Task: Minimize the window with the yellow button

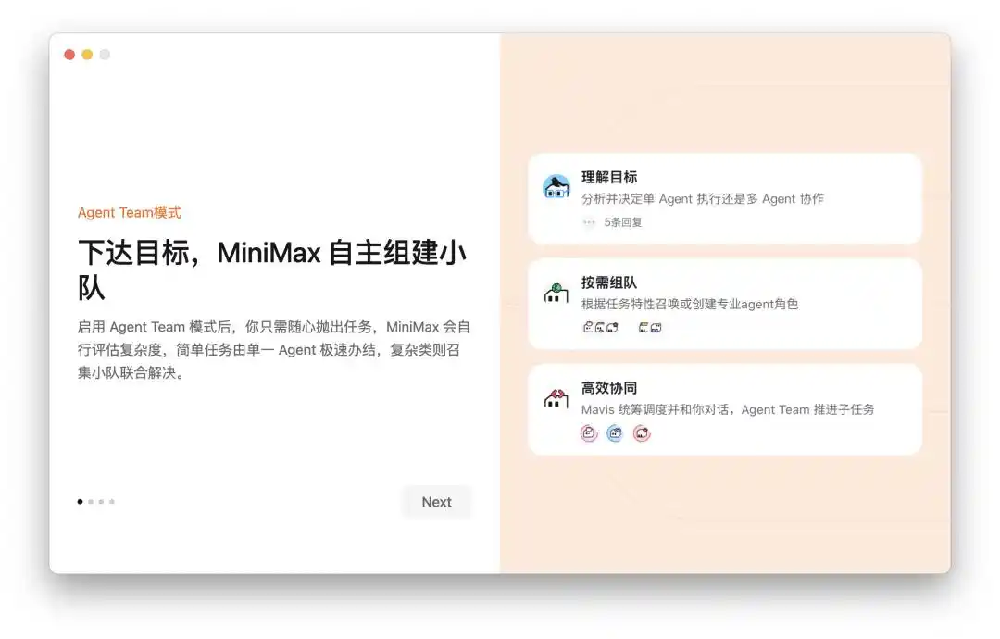Action: click(87, 55)
